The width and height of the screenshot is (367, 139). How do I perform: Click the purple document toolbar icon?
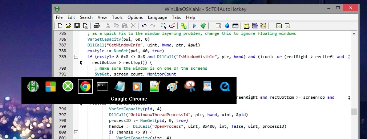pos(255,26)
